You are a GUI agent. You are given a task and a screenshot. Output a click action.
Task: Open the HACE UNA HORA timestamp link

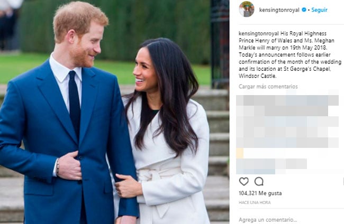[255, 202]
